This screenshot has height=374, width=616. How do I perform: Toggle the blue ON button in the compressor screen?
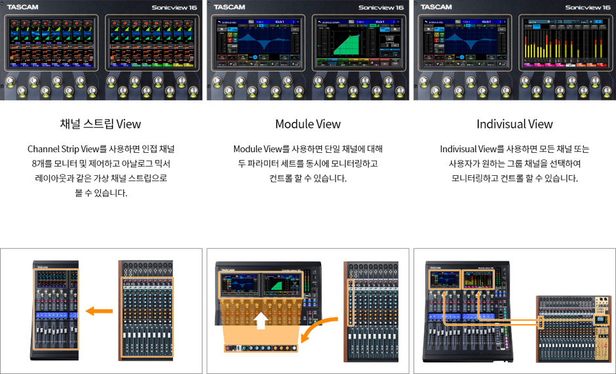[385, 30]
